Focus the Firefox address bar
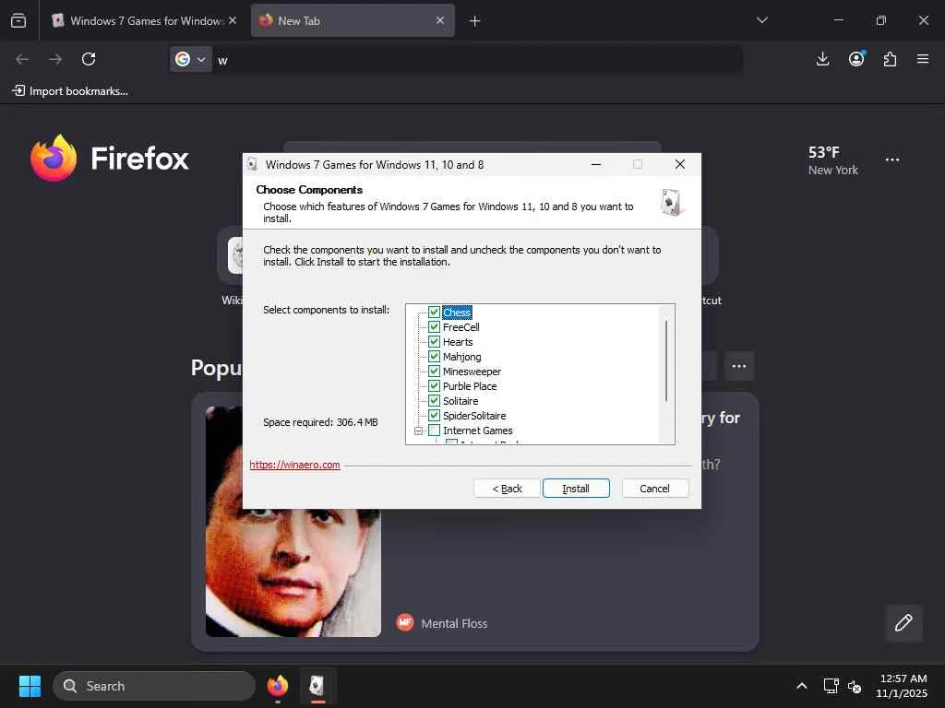Viewport: 945px width, 708px height. (x=479, y=60)
